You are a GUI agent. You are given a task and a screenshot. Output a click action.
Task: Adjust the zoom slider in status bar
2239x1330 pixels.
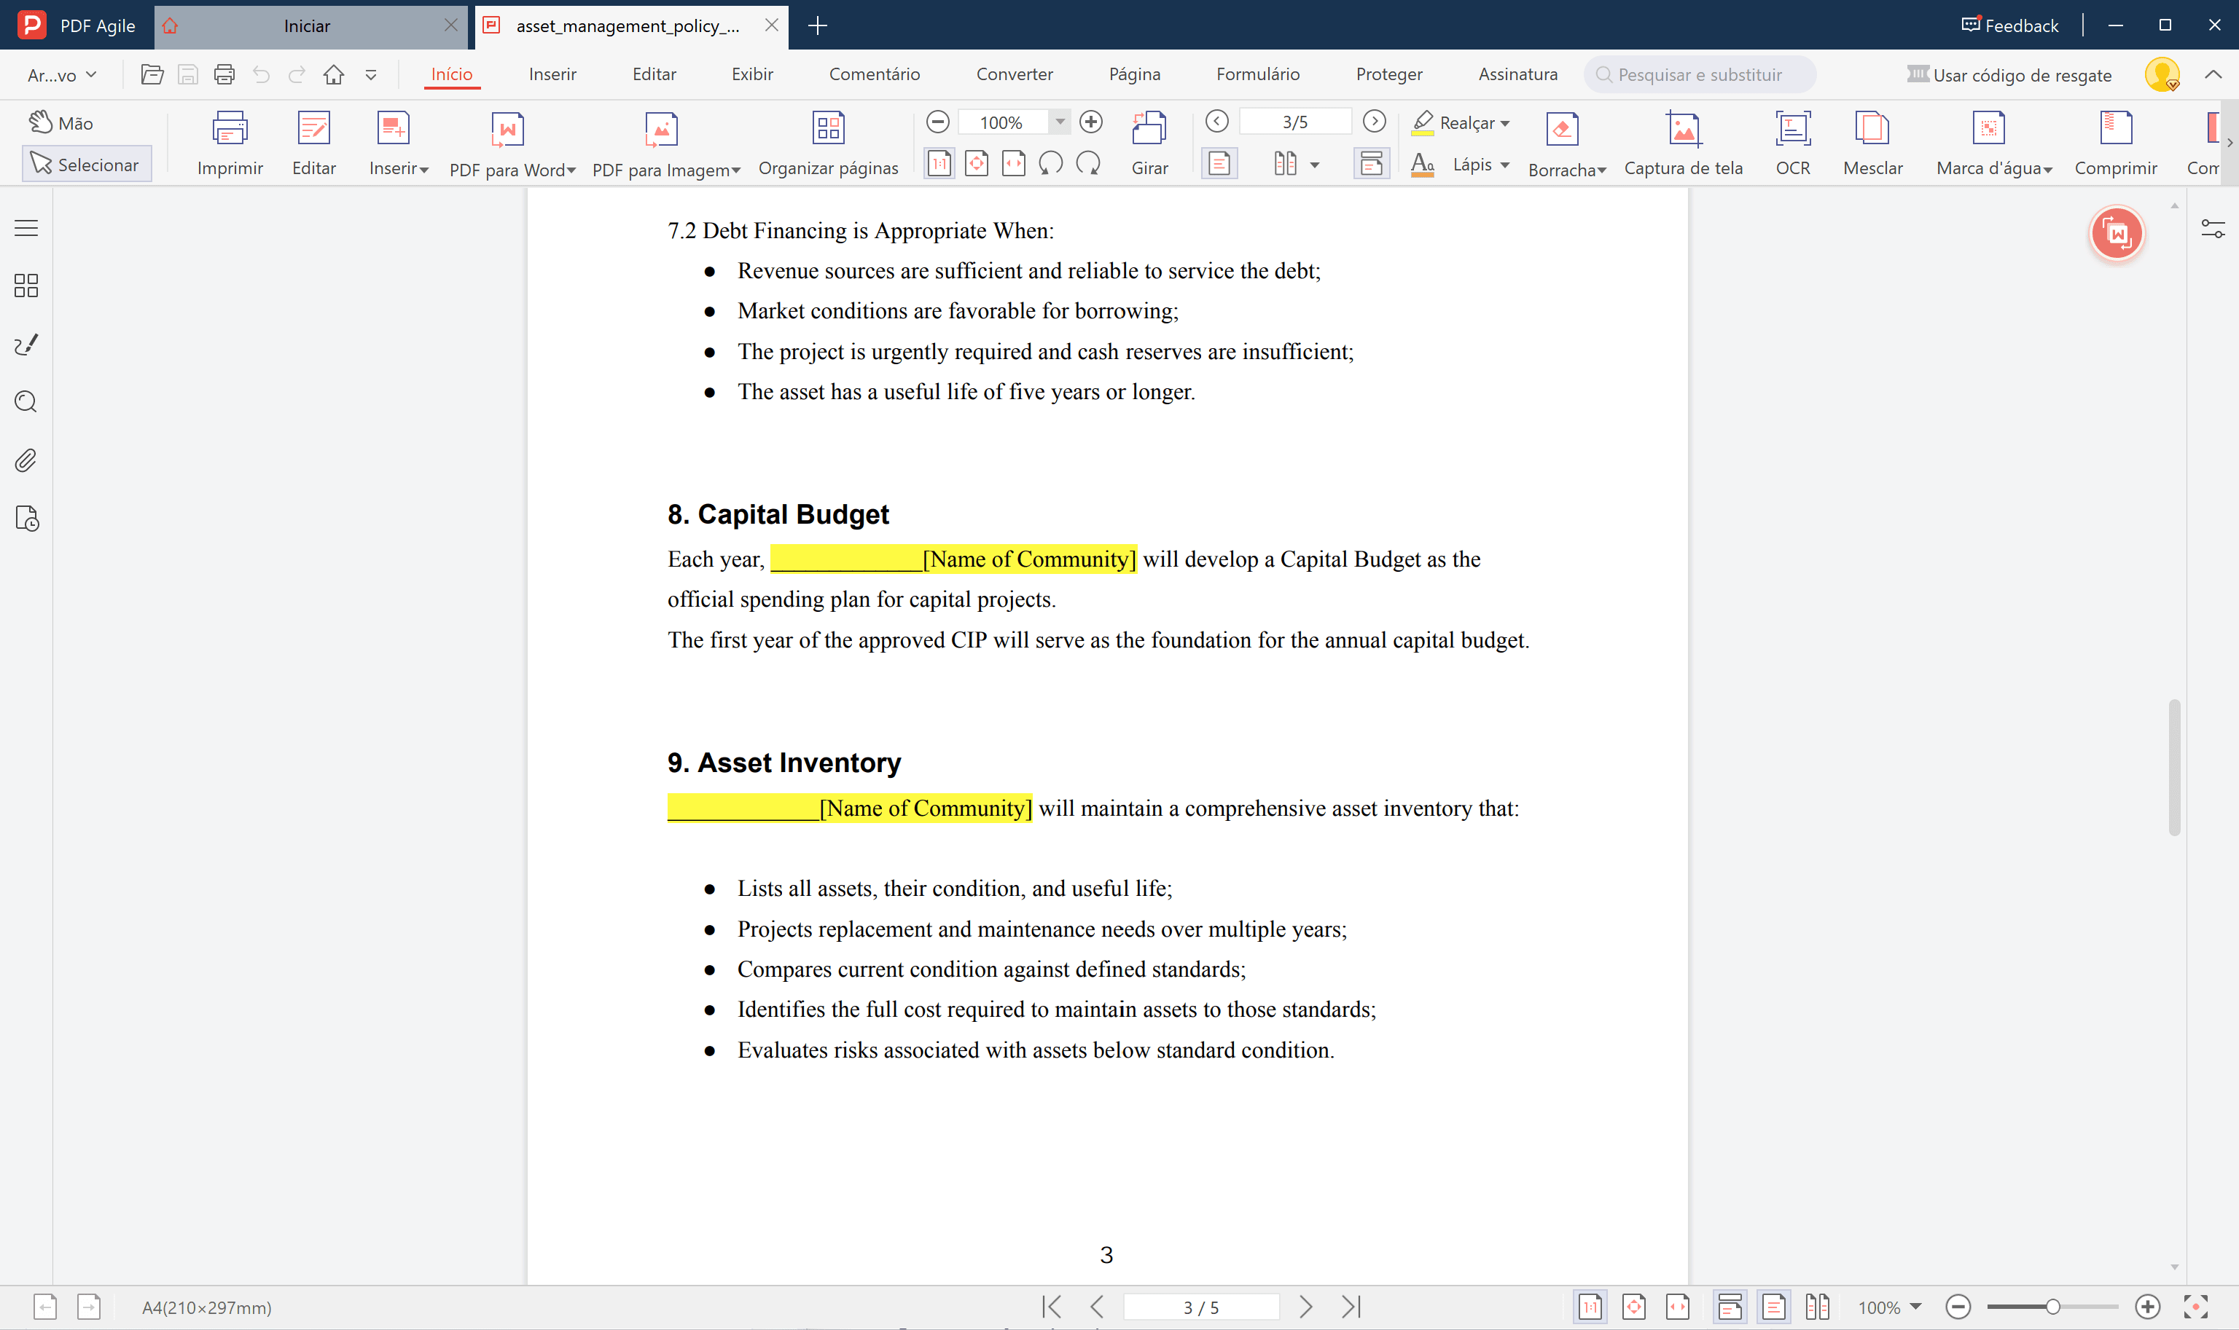[2052, 1307]
